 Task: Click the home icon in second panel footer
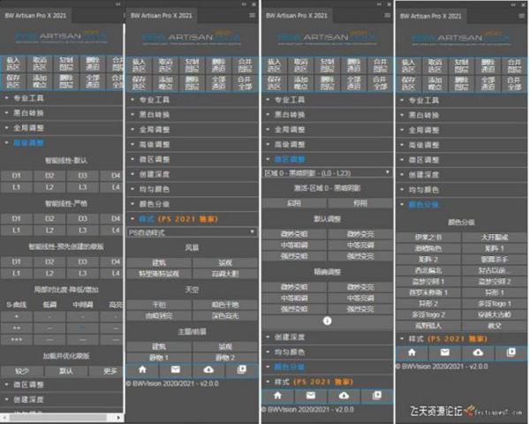141,370
